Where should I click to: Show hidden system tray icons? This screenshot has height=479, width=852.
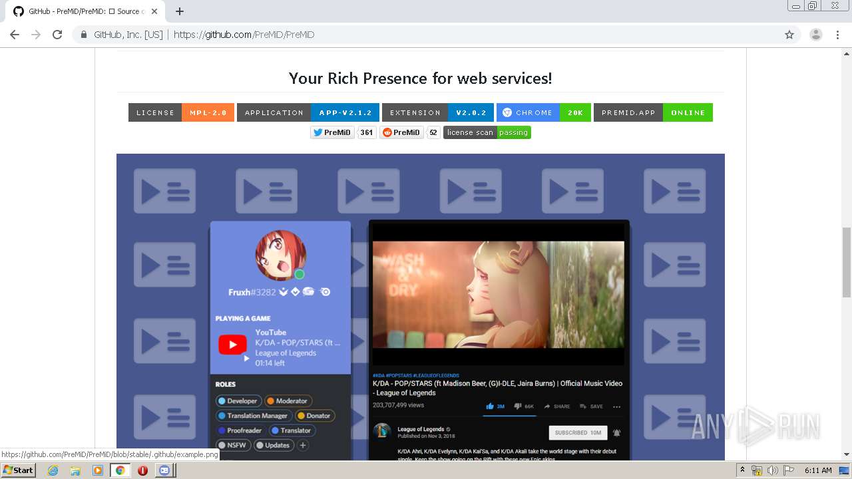pyautogui.click(x=742, y=470)
